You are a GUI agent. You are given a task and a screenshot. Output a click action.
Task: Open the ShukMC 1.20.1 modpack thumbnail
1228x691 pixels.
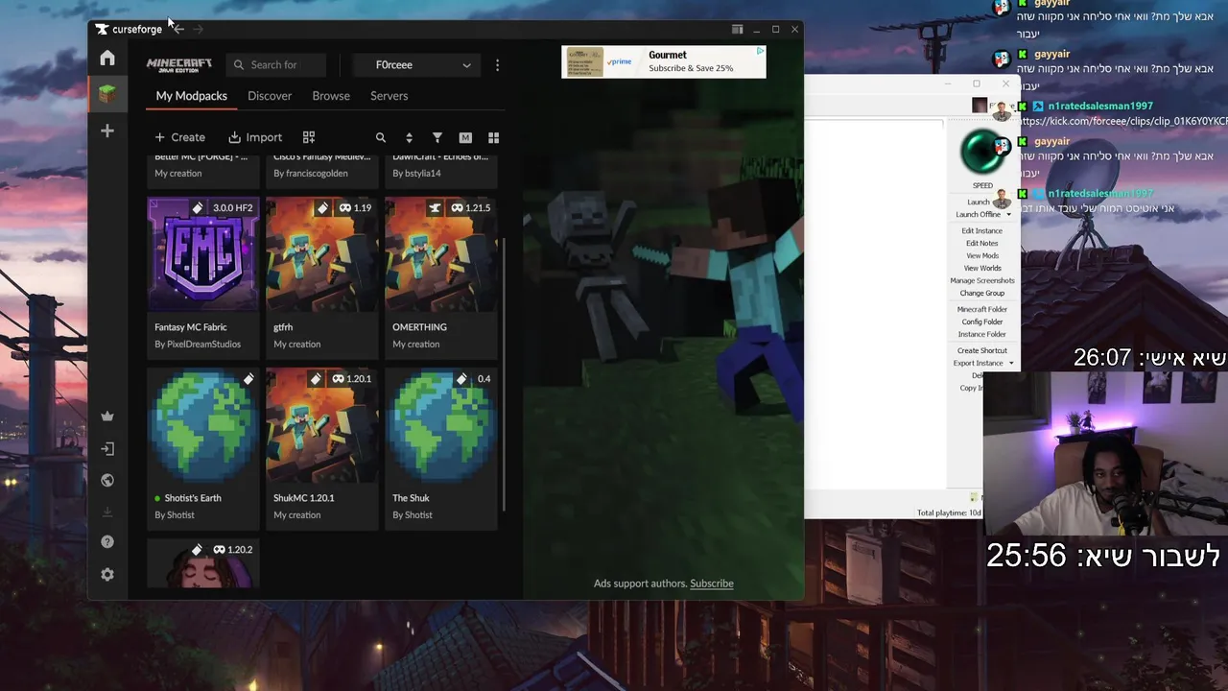point(321,425)
